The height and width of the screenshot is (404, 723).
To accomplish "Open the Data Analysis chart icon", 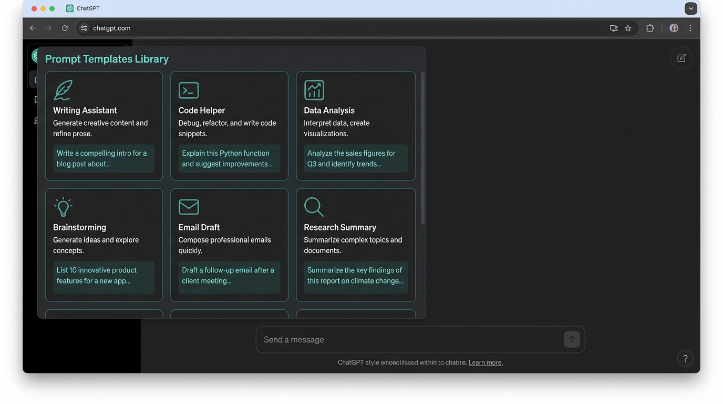I will click(314, 89).
